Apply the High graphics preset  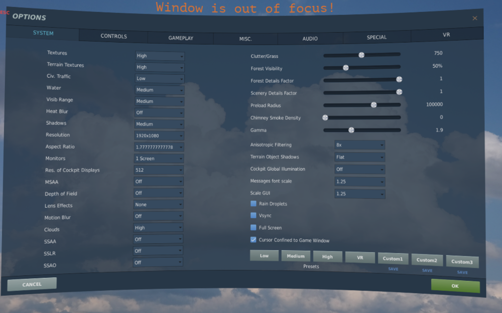coord(328,256)
